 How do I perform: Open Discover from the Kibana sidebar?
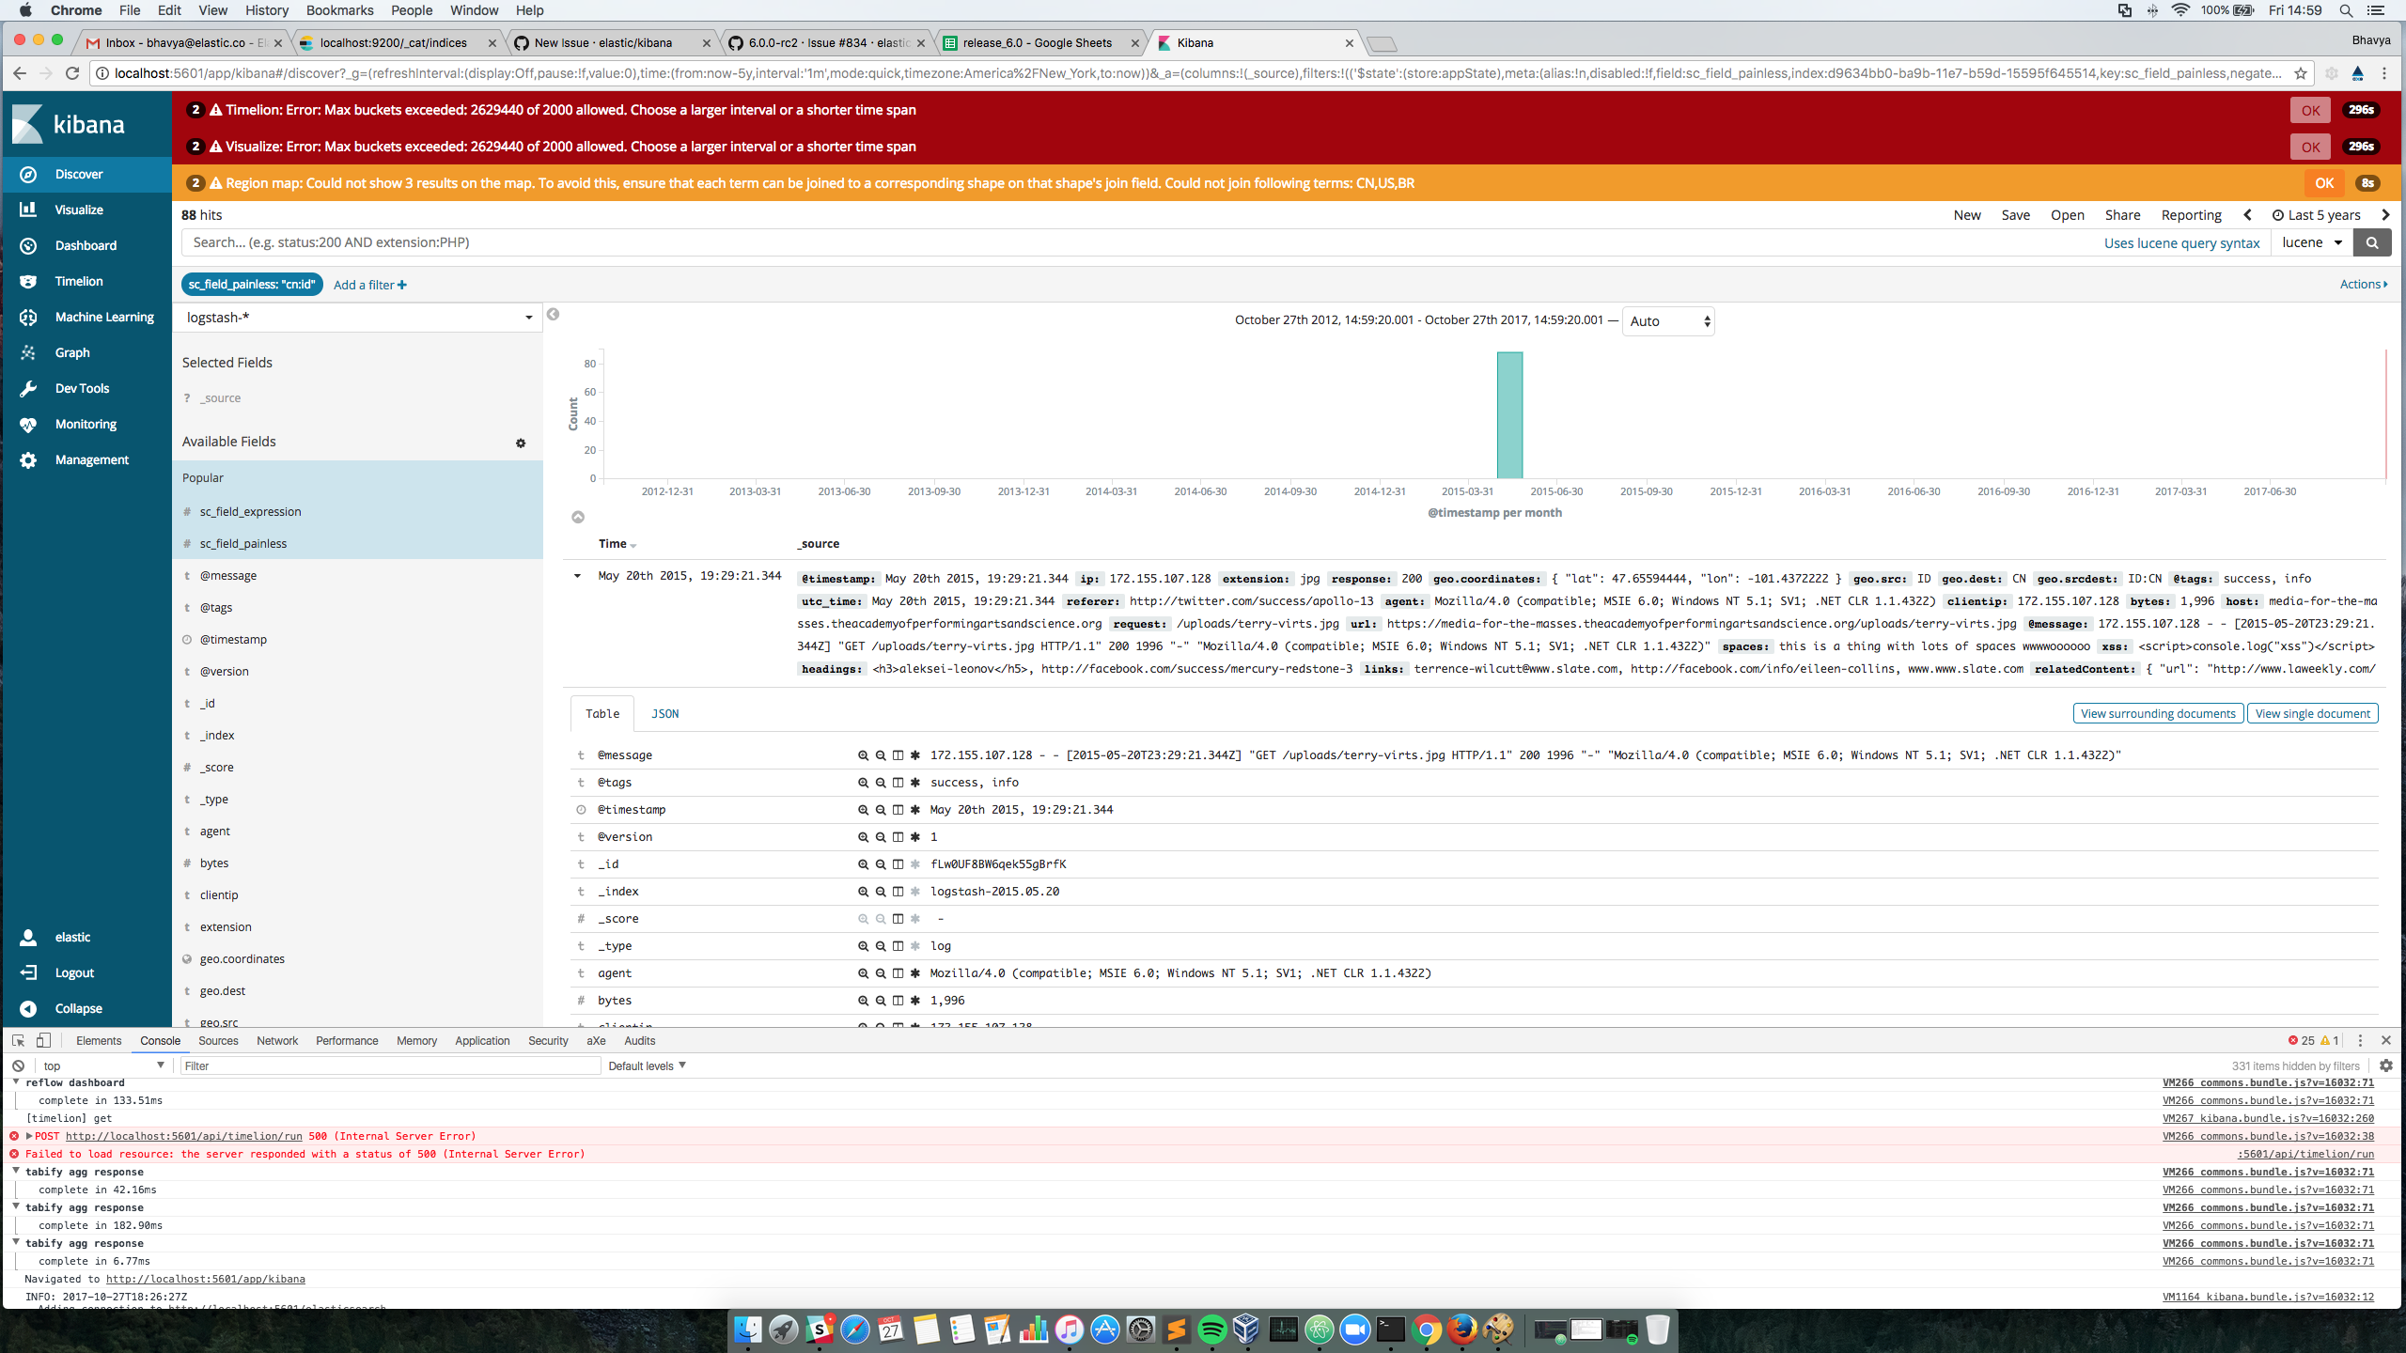(x=79, y=174)
